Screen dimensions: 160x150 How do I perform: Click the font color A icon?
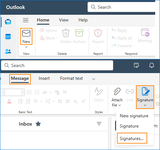coord(9,101)
